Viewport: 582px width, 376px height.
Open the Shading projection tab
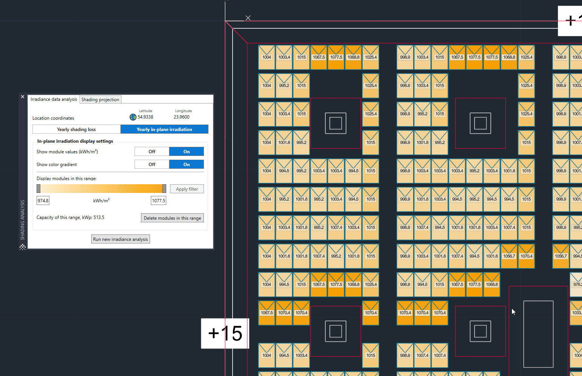pos(100,100)
